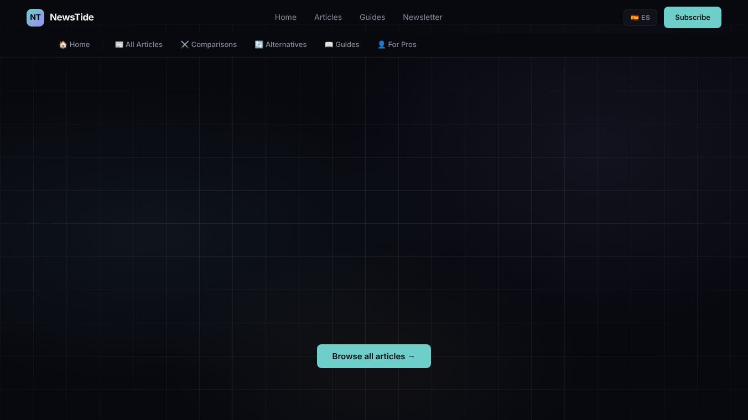Select the All Articles text link
The image size is (748, 420).
pyautogui.click(x=144, y=45)
